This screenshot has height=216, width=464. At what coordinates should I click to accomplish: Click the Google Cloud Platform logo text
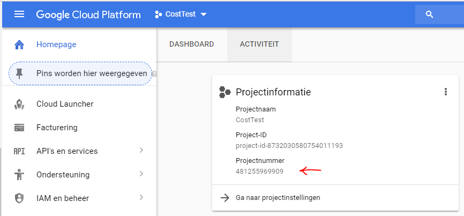88,14
